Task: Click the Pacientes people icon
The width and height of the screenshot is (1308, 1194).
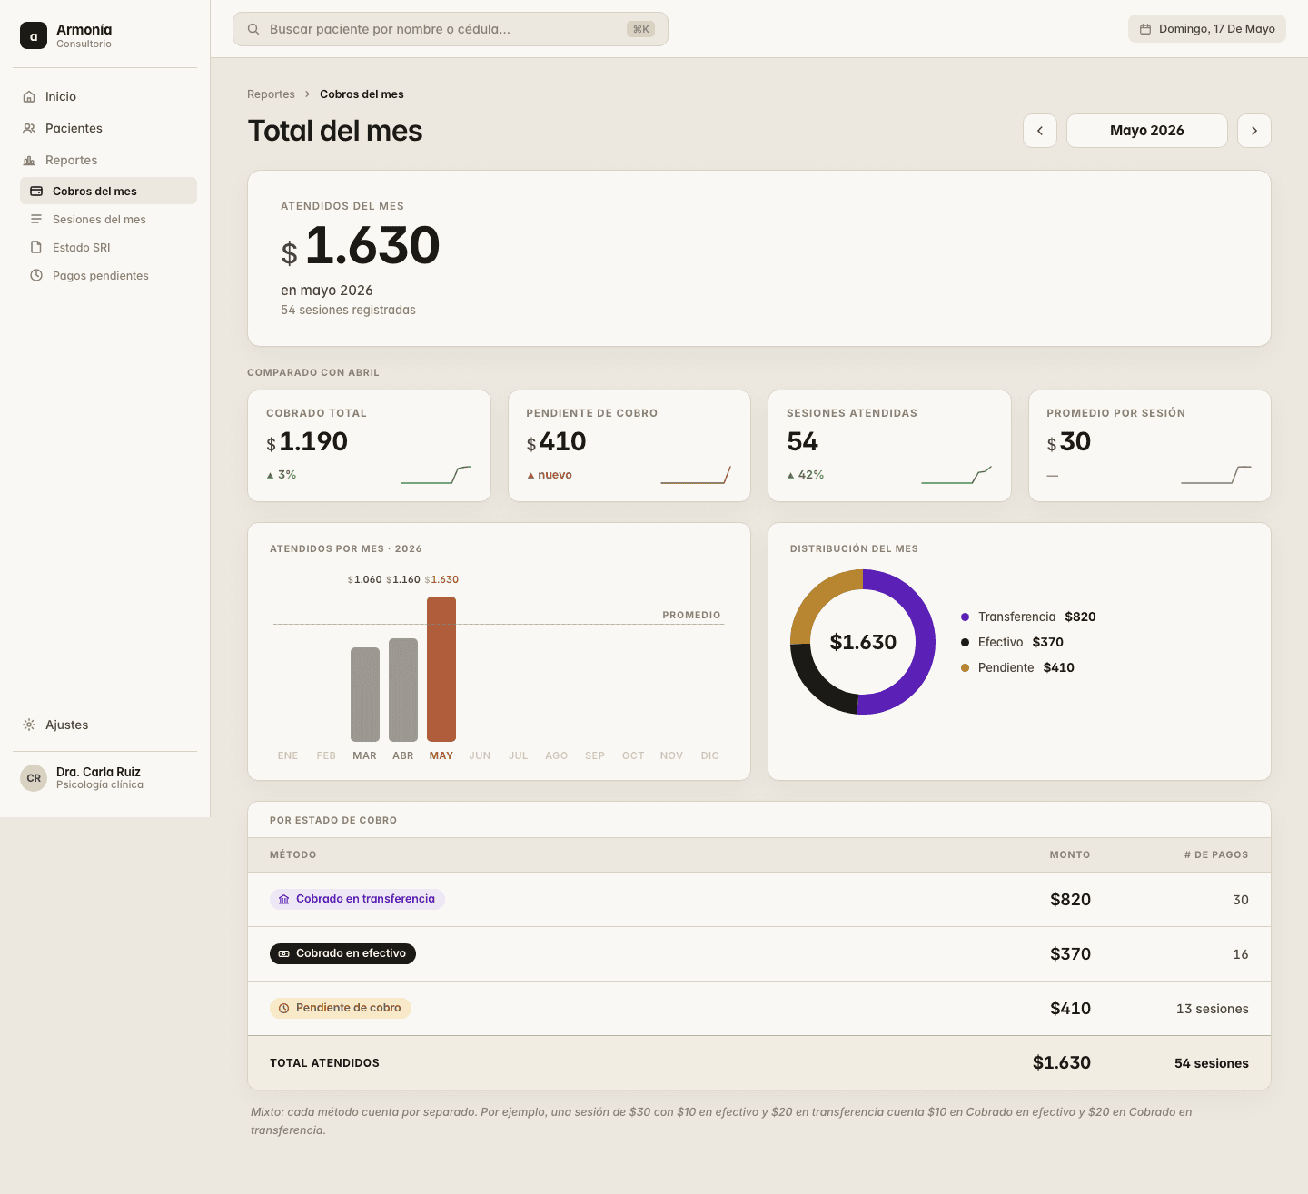Action: pos(29,128)
